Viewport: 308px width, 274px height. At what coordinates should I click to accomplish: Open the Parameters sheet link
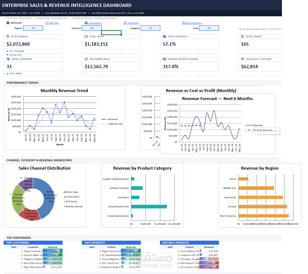133,23
